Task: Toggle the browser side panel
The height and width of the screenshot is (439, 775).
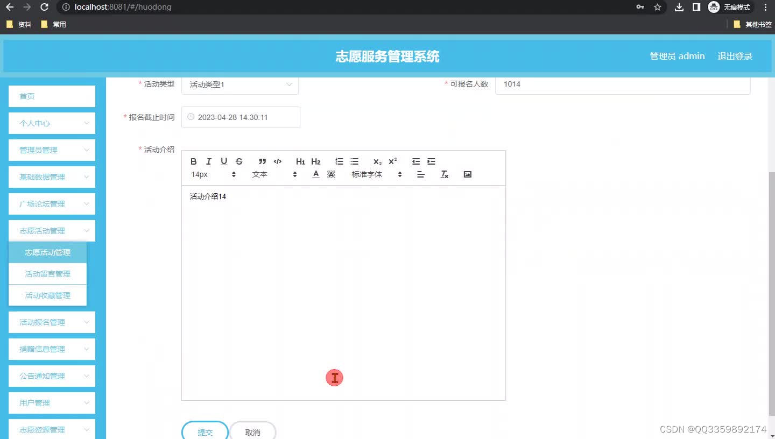Action: (x=696, y=7)
